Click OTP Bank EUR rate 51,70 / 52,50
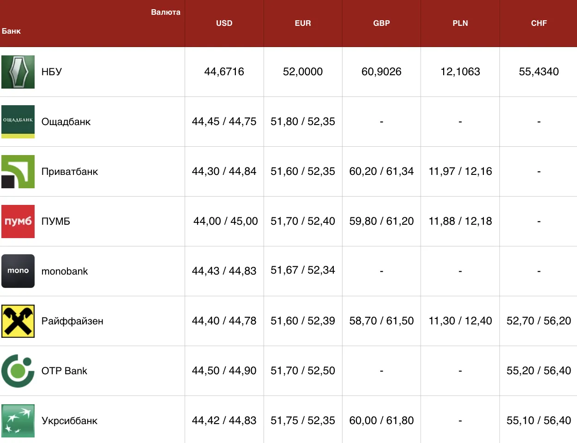Viewport: 577px width, 443px height. (x=303, y=371)
